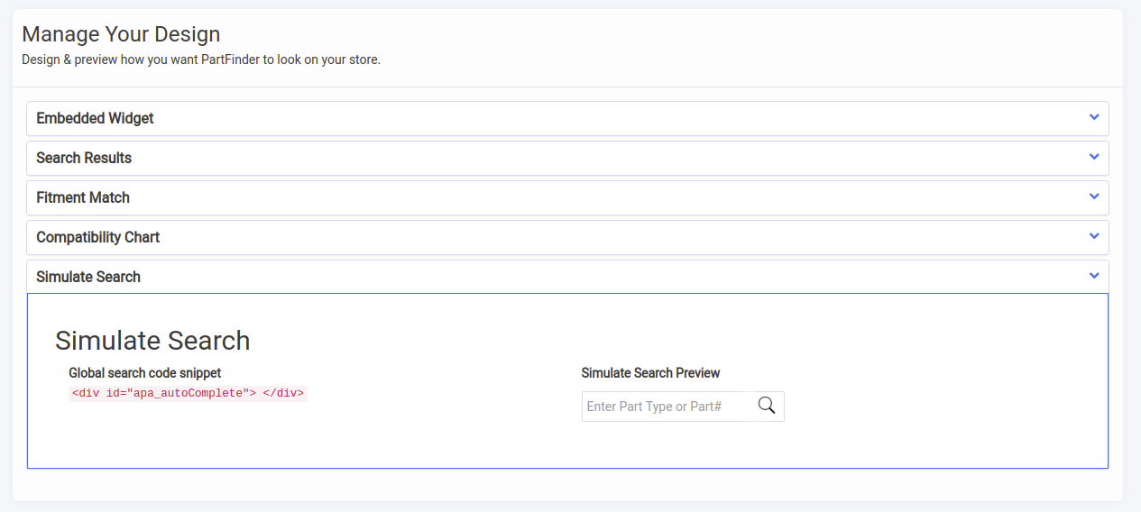Expand Embedded Widget using its chevron arrow
The image size is (1141, 512).
coord(1094,118)
